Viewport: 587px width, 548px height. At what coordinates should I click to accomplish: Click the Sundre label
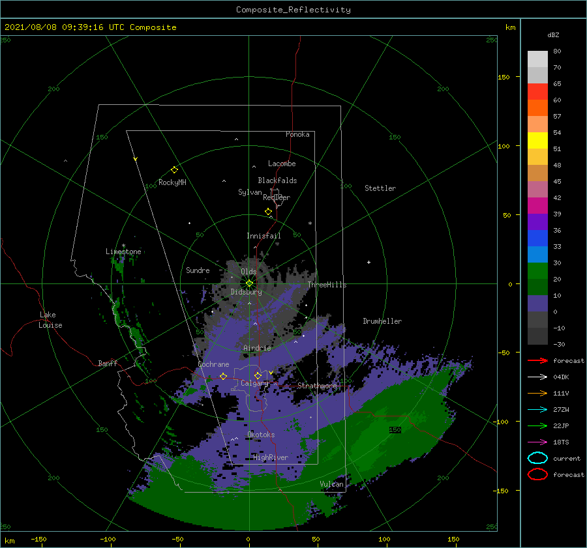[198, 270]
